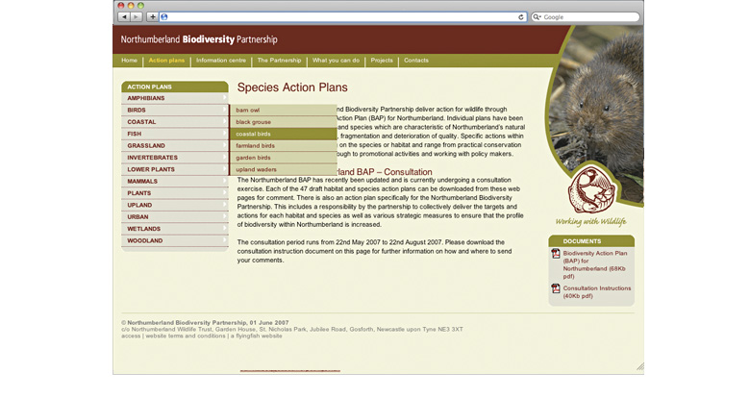Click the globe site icon in address bar
The height and width of the screenshot is (399, 750).
[164, 17]
